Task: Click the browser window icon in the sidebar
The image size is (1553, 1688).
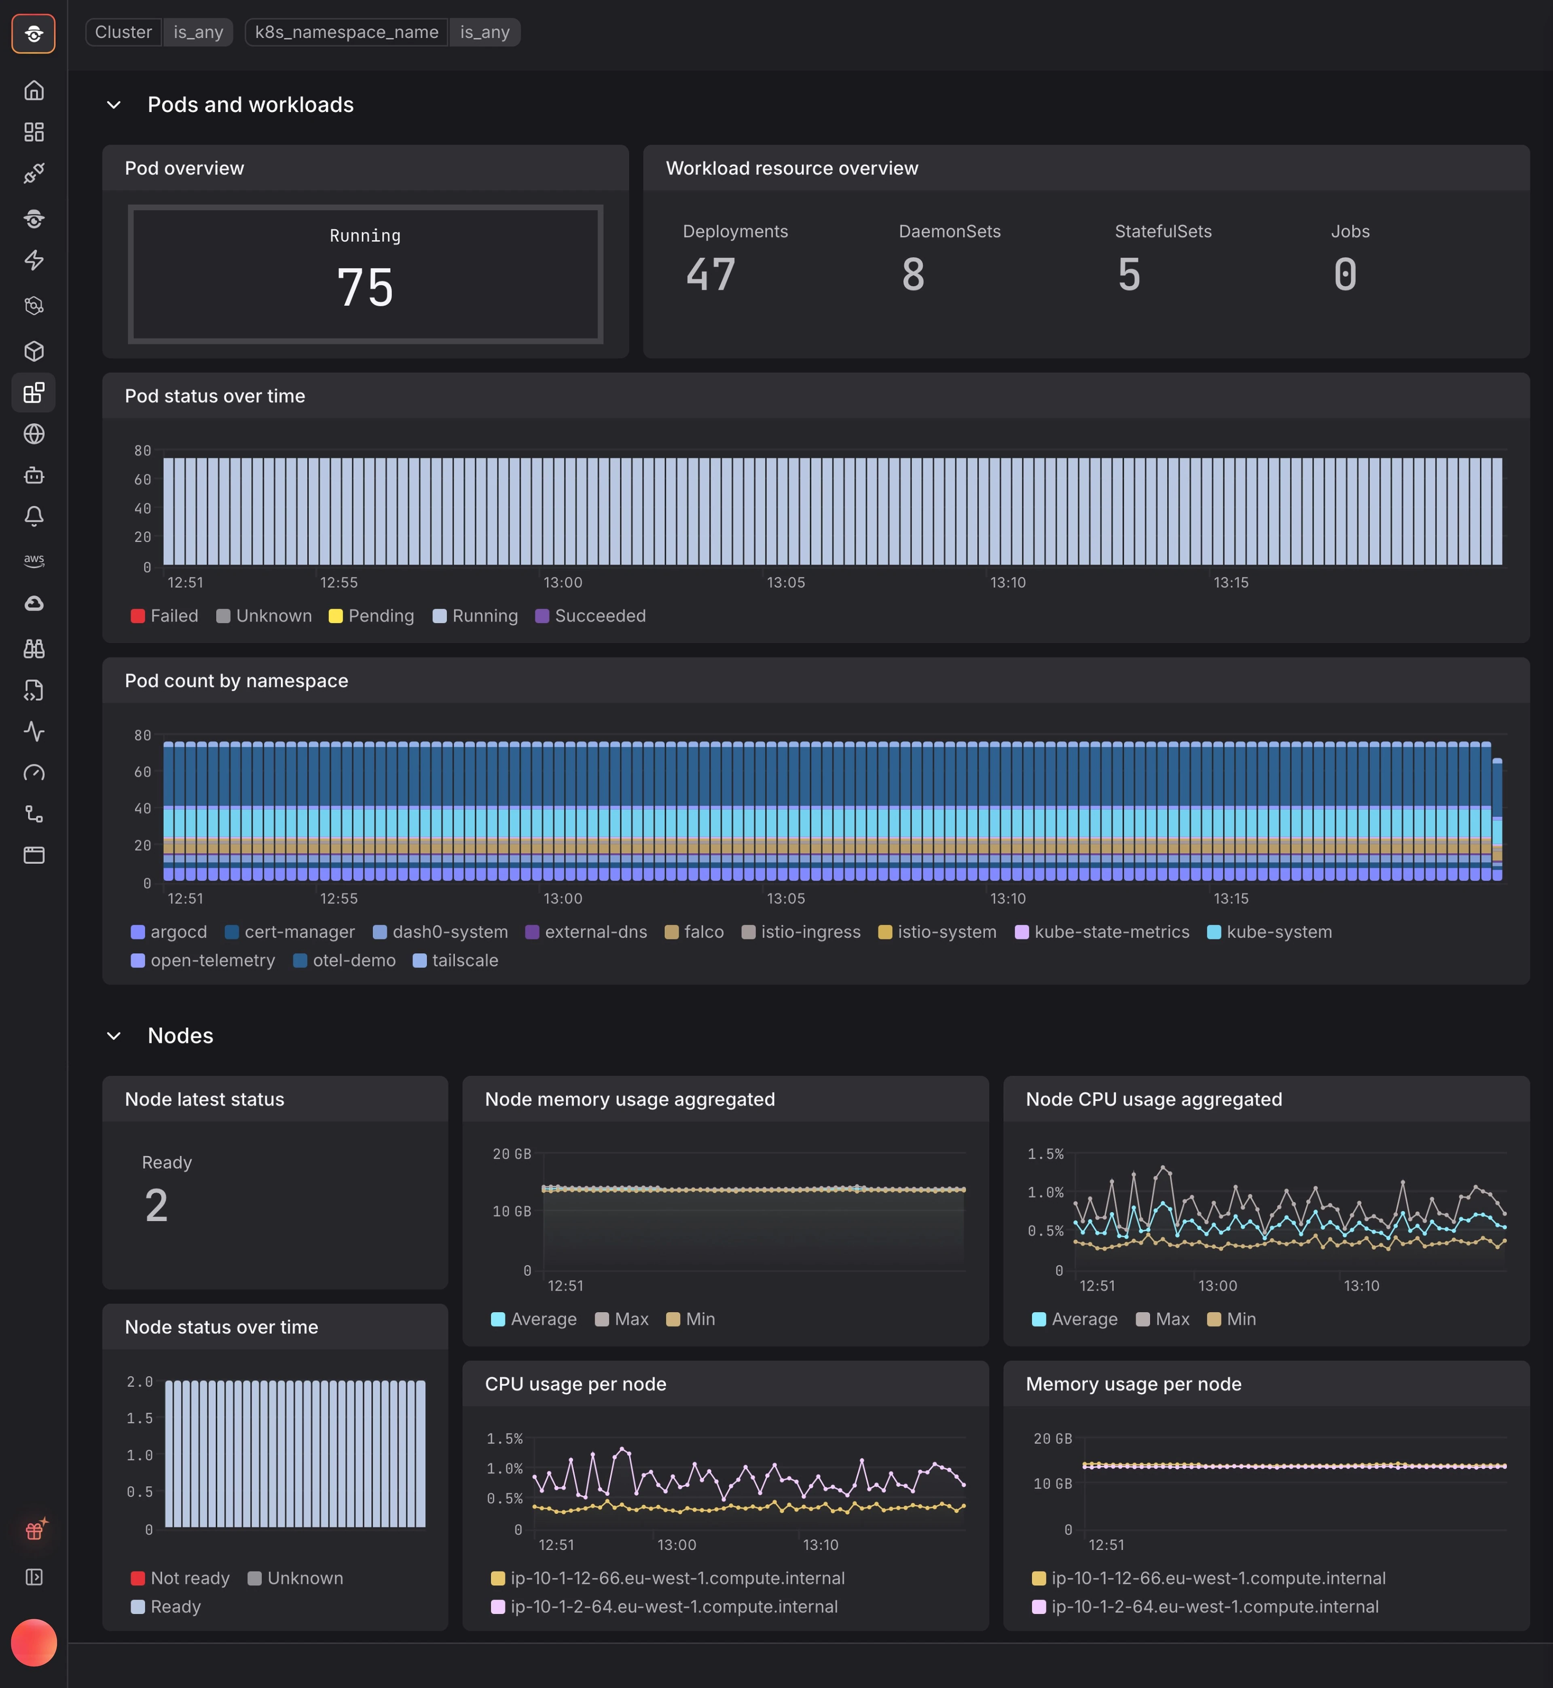Action: tap(34, 855)
